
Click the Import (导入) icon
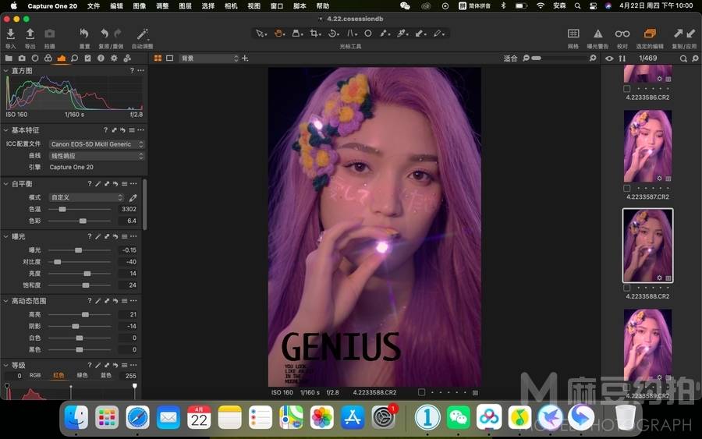click(11, 34)
